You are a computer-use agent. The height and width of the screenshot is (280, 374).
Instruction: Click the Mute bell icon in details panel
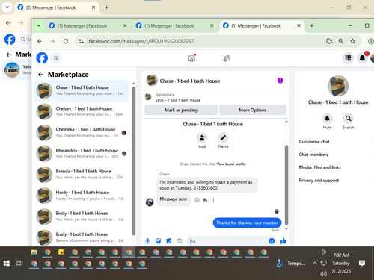point(327,119)
